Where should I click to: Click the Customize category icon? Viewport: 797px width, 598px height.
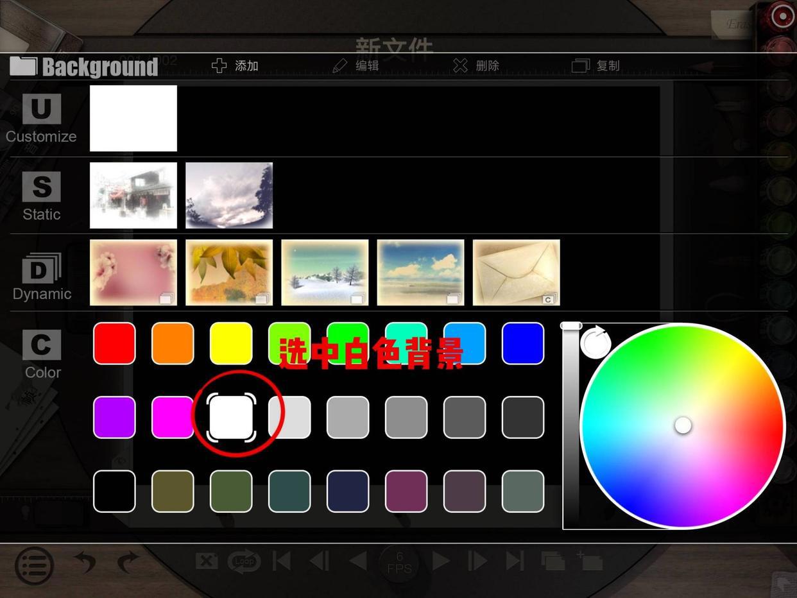tap(42, 110)
